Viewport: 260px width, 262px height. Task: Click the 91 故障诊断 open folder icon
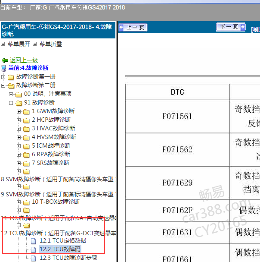pyautogui.click(x=19, y=103)
